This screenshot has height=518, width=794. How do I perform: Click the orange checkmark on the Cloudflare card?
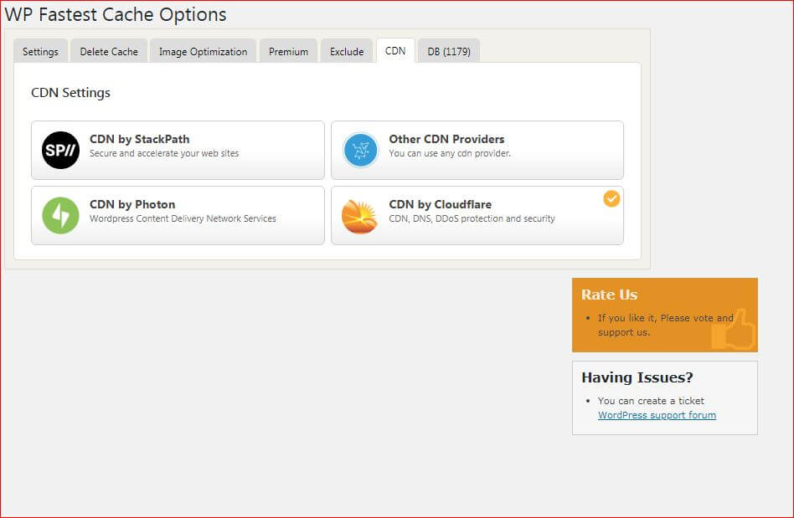pos(611,199)
